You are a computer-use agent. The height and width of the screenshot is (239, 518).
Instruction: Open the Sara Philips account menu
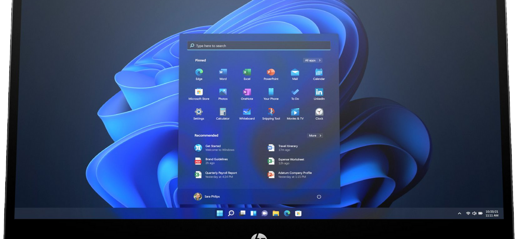tap(207, 197)
